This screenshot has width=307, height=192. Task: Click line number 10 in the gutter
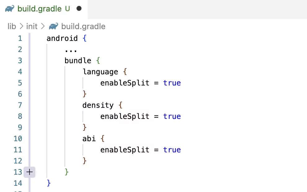18,139
